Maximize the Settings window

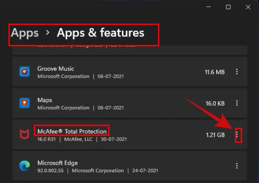pyautogui.click(x=228, y=7)
